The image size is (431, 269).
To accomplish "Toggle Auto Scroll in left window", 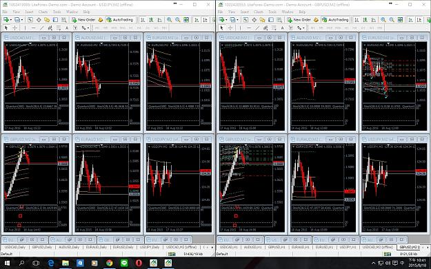I will [197, 20].
